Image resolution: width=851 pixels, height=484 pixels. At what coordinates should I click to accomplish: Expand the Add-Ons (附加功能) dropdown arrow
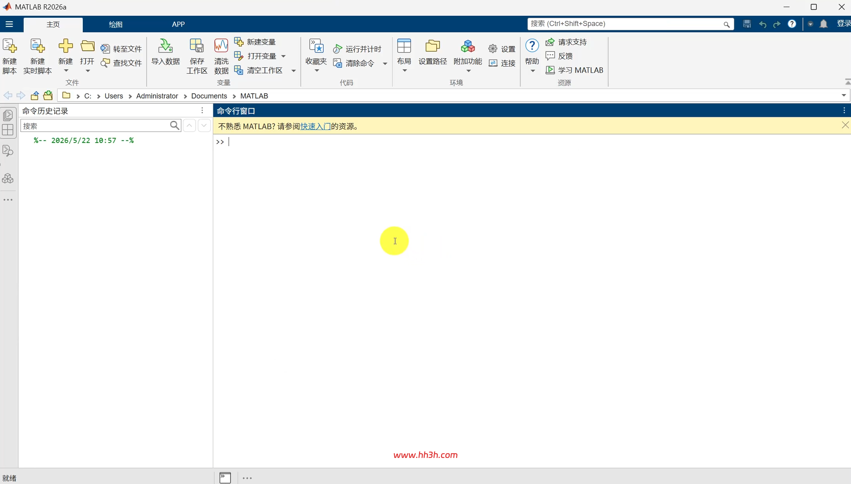(x=468, y=71)
